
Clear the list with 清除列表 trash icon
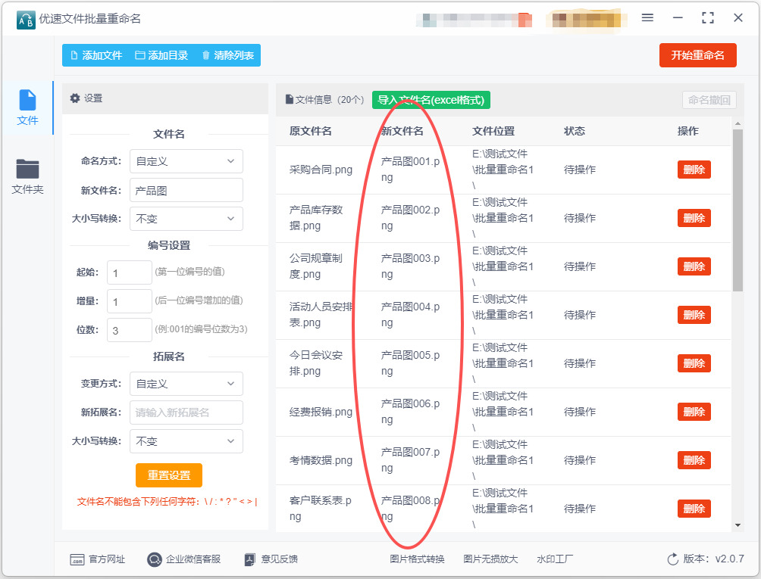coord(227,55)
